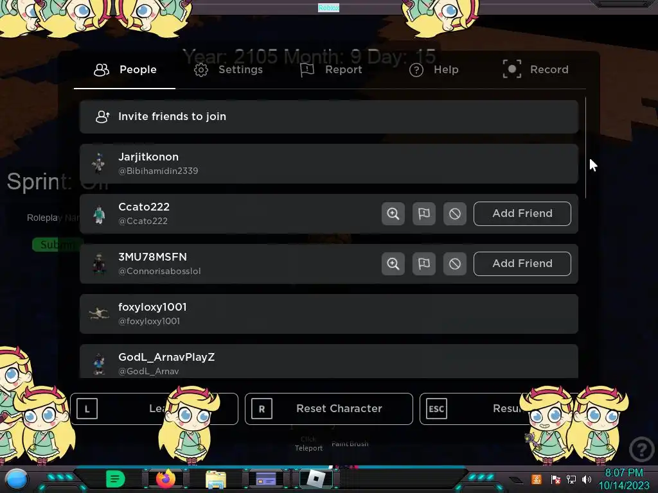The height and width of the screenshot is (493, 658).
Task: Block Ccato222 with the block icon
Action: [455, 213]
